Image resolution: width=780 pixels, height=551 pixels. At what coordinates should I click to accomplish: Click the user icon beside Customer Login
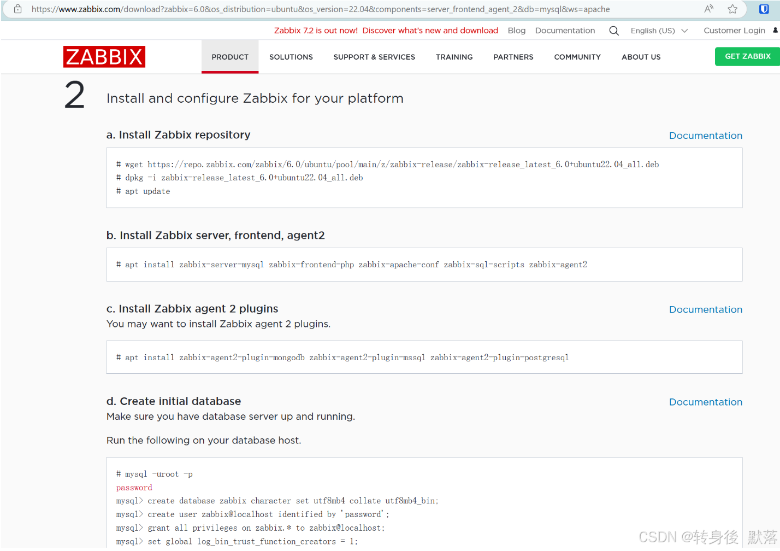point(775,31)
